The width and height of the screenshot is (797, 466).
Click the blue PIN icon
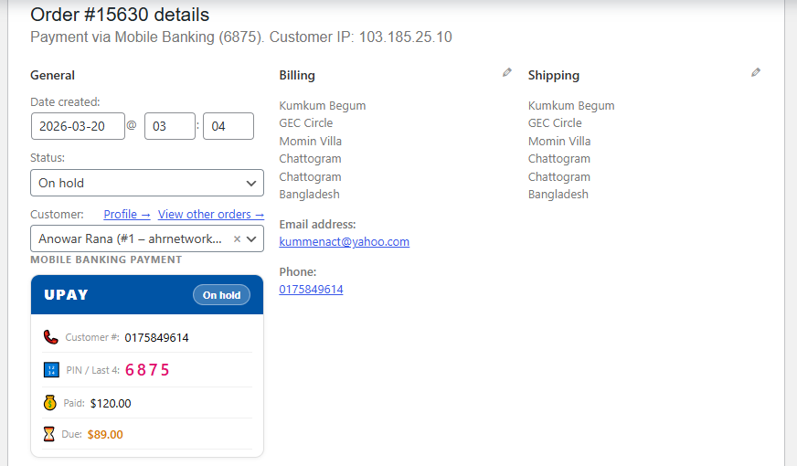pos(51,370)
